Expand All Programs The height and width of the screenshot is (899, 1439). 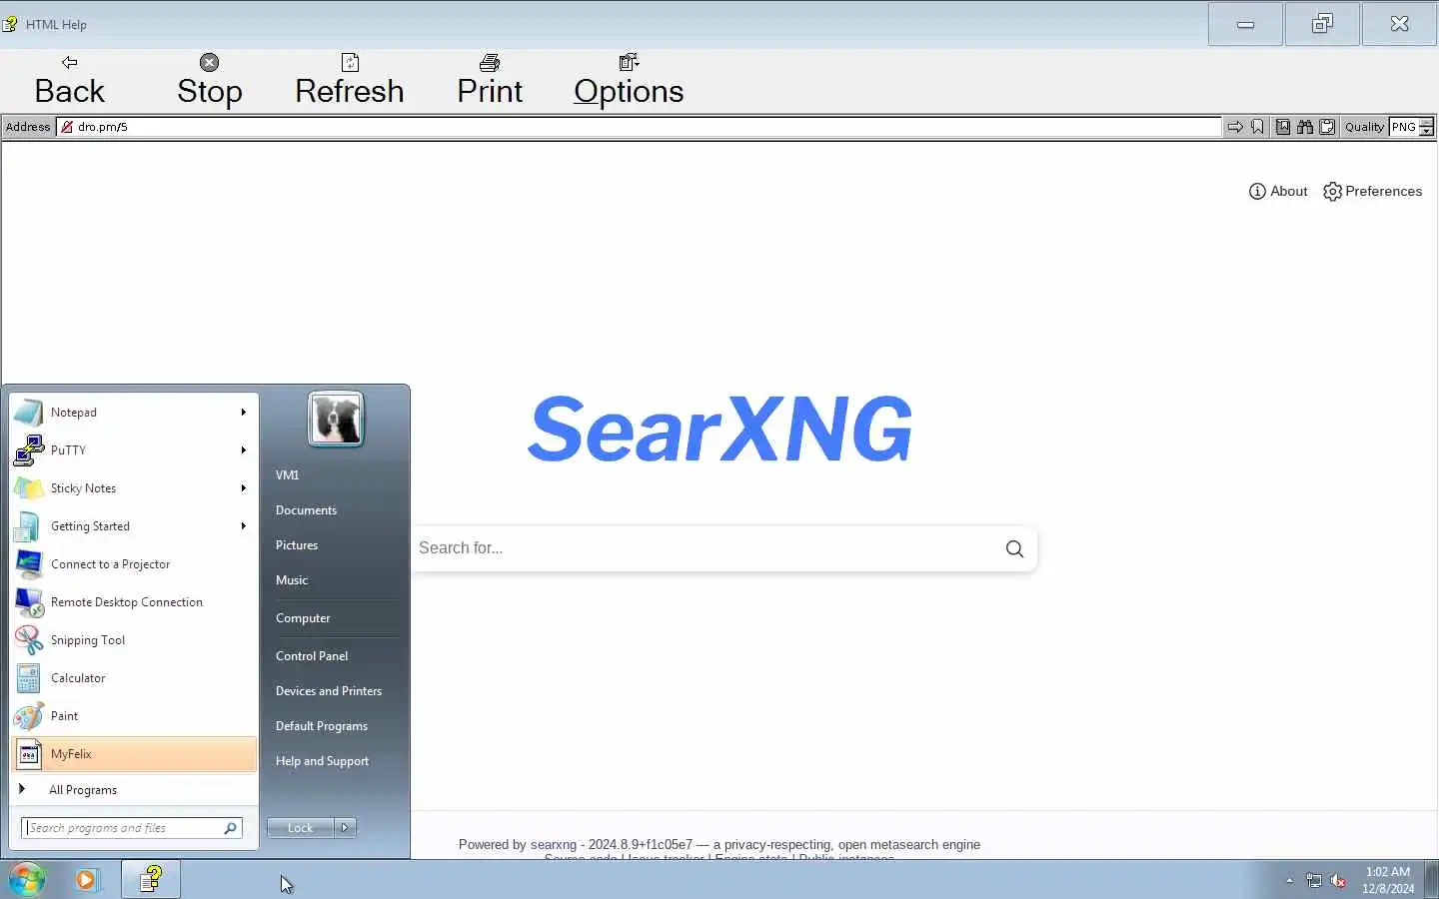[134, 789]
